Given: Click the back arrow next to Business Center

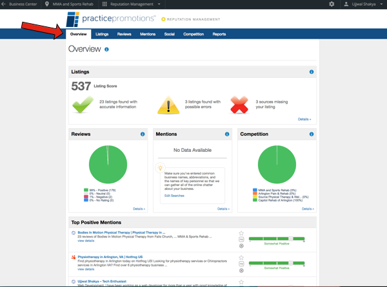Looking at the screenshot, I should 3,4.
